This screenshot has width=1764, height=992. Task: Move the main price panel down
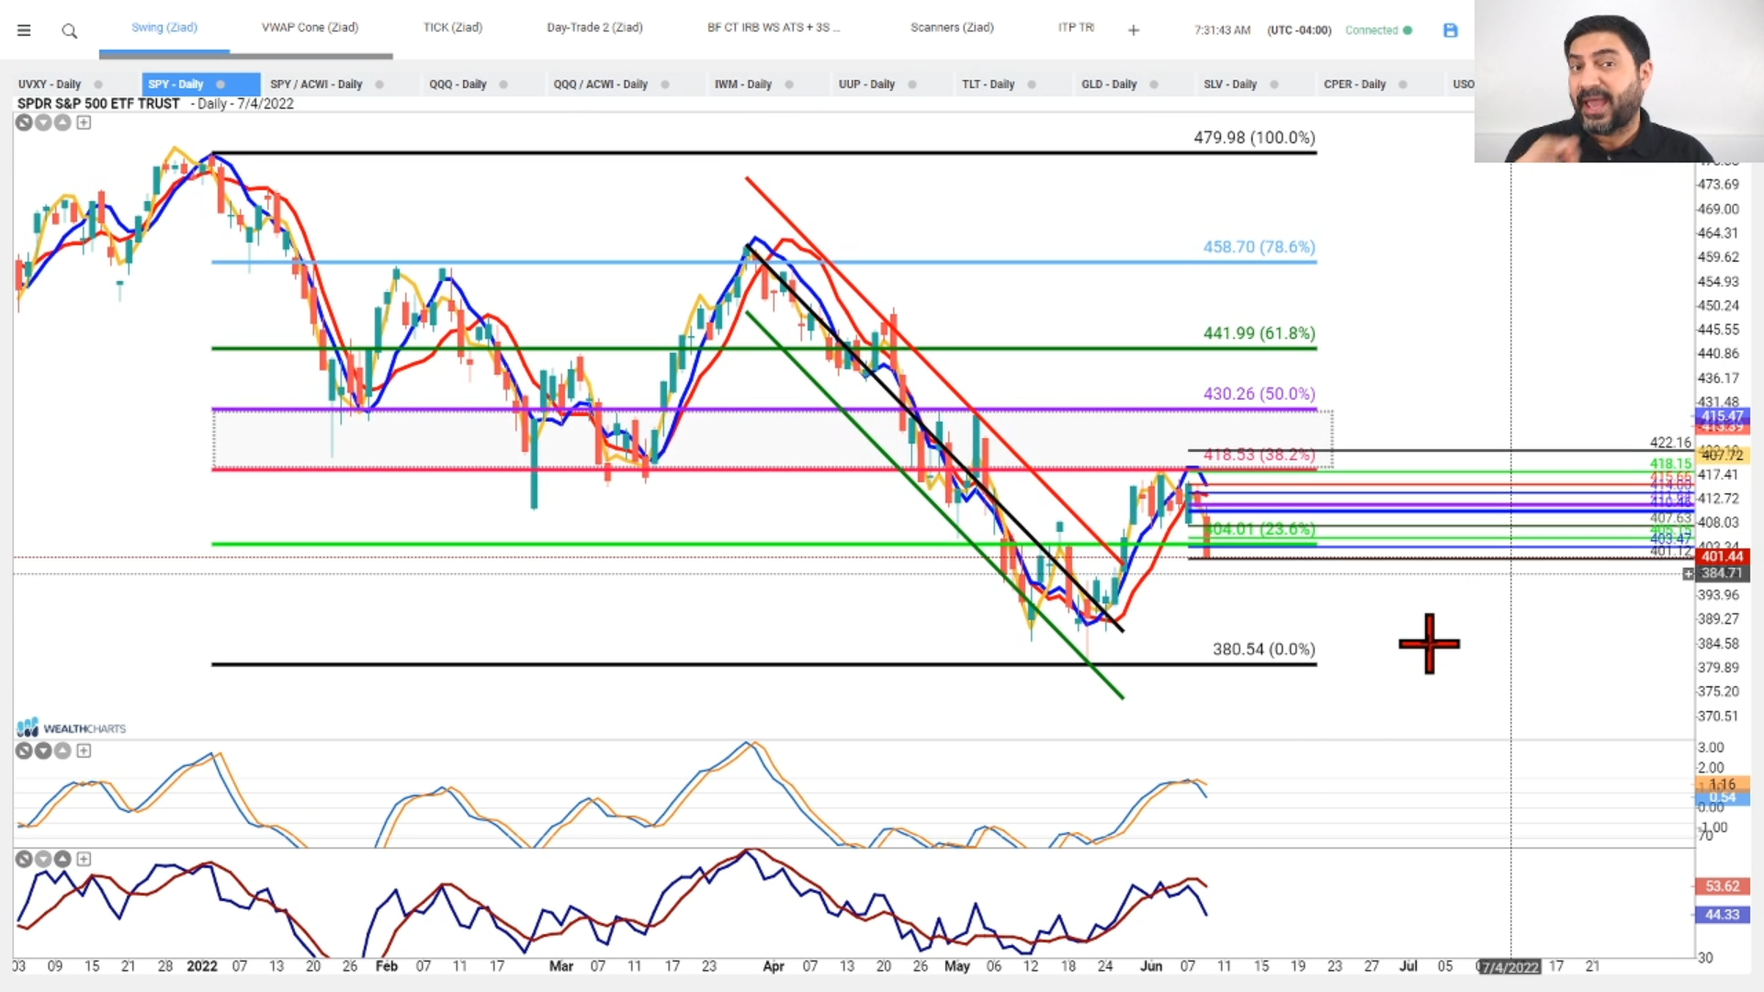[x=43, y=122]
